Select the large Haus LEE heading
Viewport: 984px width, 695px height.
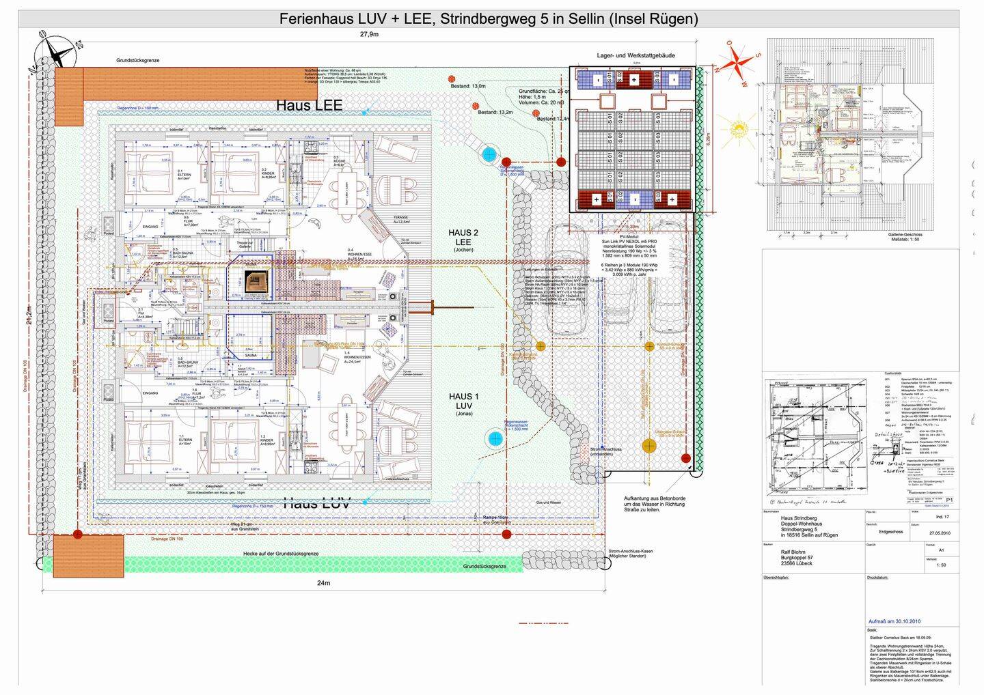coord(309,105)
